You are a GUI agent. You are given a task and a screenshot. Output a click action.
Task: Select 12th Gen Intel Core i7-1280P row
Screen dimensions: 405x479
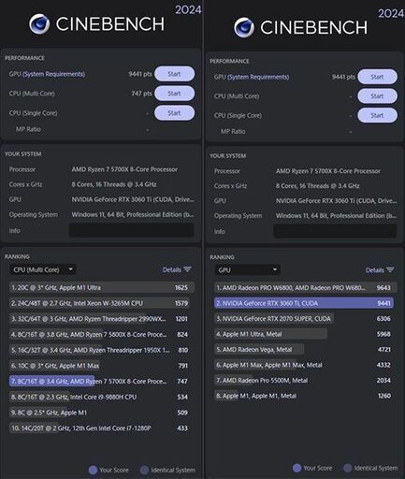(102, 428)
